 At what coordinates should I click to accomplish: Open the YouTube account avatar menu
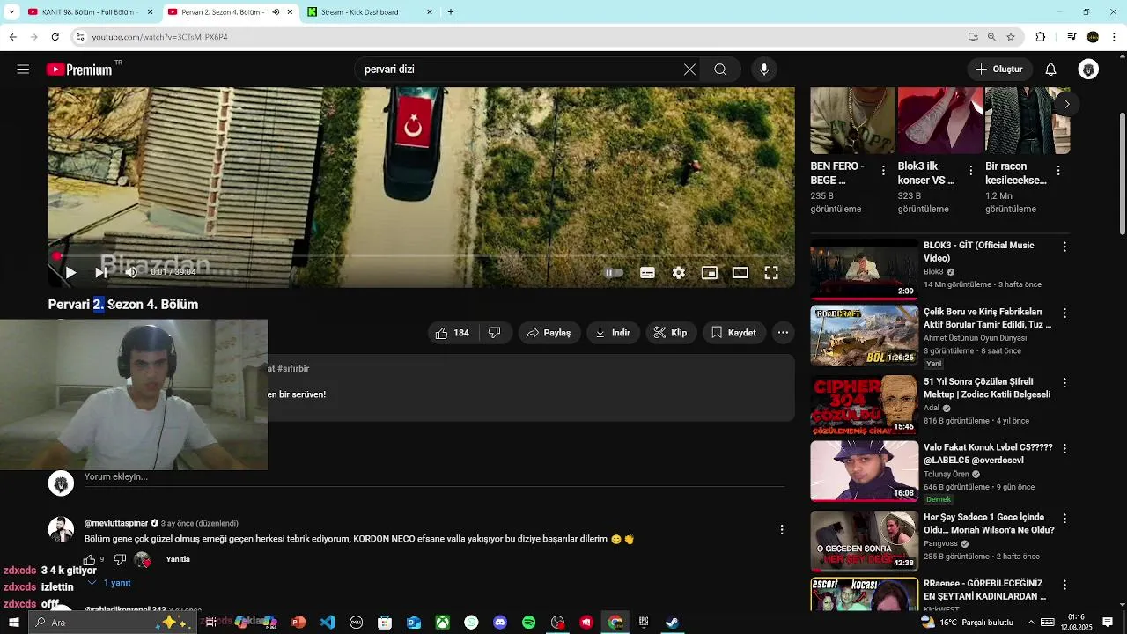coord(1089,70)
